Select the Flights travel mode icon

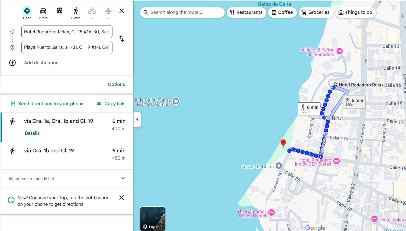[x=108, y=11]
